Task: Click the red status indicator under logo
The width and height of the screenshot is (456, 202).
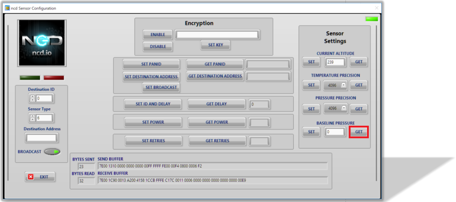Action: tap(54, 78)
